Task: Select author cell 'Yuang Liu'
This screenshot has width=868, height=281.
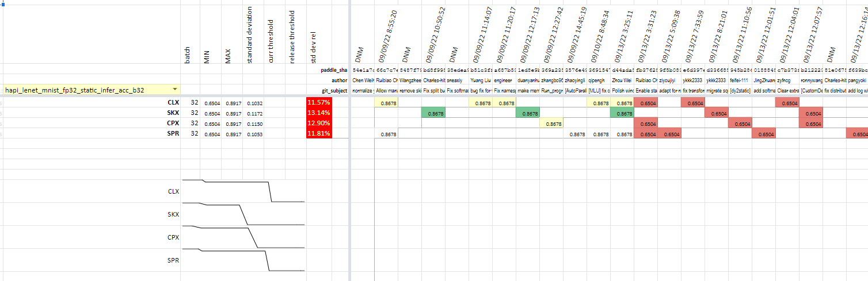Action: coord(480,80)
